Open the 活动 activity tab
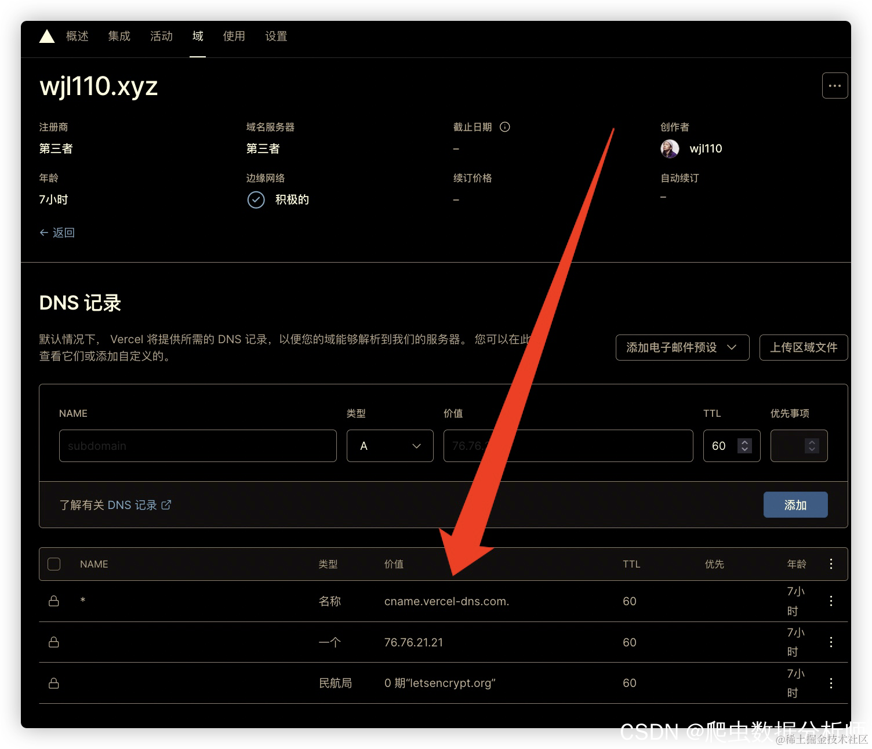The width and height of the screenshot is (872, 749). pyautogui.click(x=161, y=36)
